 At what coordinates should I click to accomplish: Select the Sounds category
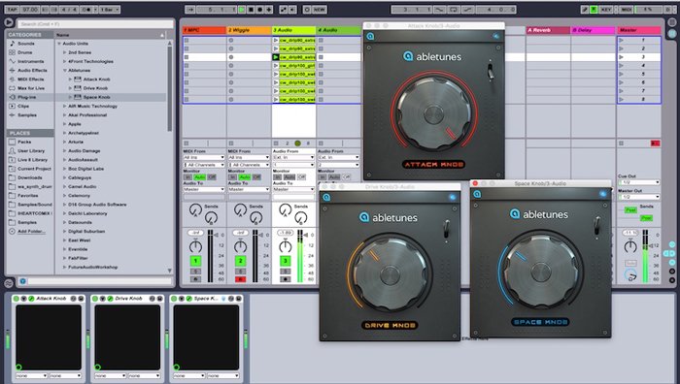point(26,44)
